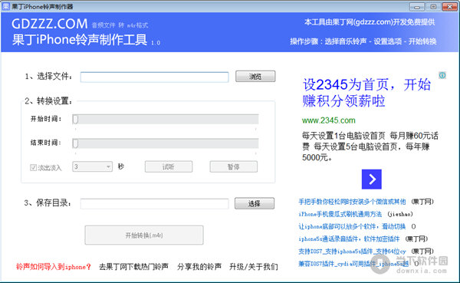460x283 pixels.
Task: Focus the 保存目录 save path field
Action: 154,204
